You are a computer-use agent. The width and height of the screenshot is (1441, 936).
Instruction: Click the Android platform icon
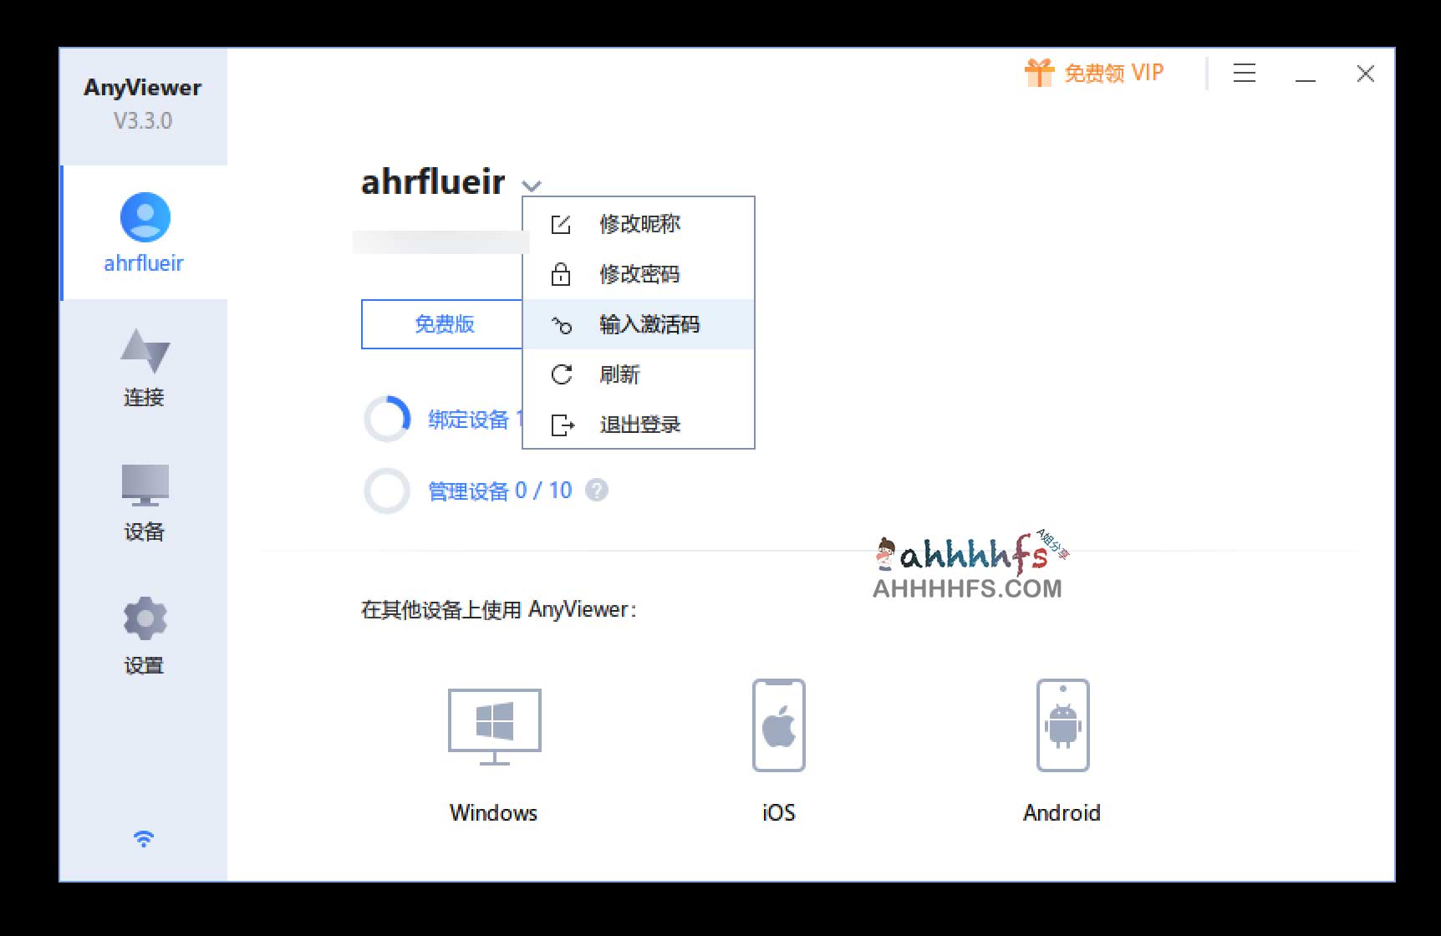pos(1062,725)
